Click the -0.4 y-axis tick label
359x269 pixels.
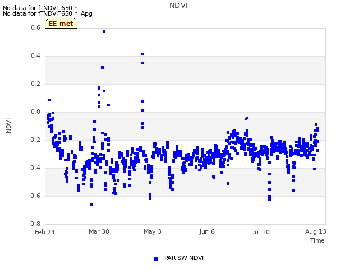[x=34, y=168]
